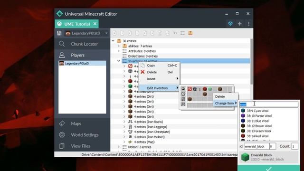Choose Copy from the context menu
The height and width of the screenshot is (171, 304).
(160, 66)
